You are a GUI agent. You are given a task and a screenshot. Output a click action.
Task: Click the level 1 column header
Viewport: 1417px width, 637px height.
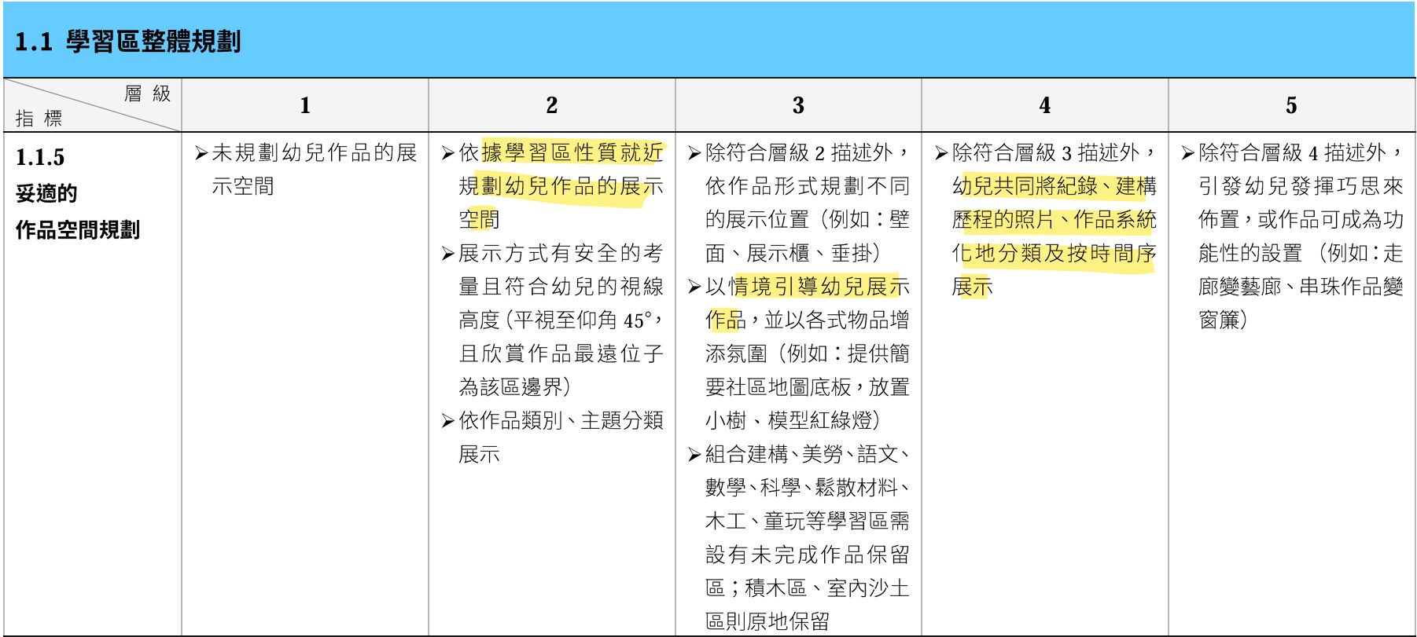coord(305,105)
